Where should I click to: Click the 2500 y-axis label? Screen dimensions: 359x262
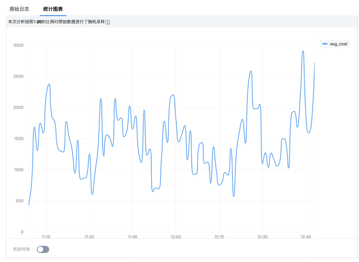click(18, 76)
